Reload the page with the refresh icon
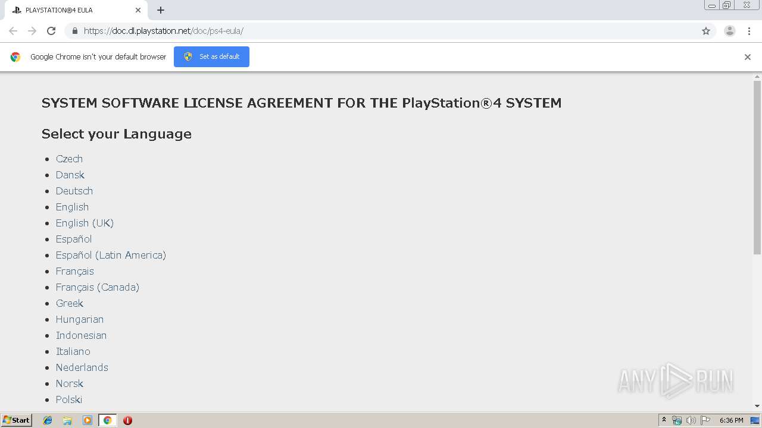The height and width of the screenshot is (428, 762). click(x=51, y=31)
